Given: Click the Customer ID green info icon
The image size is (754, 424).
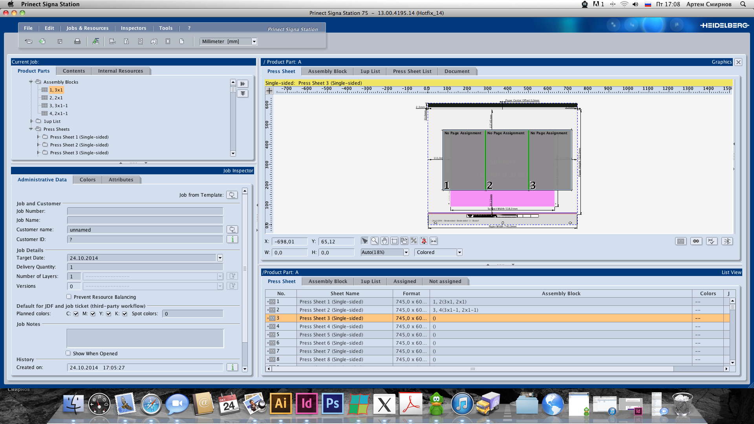Looking at the screenshot, I should coord(232,239).
